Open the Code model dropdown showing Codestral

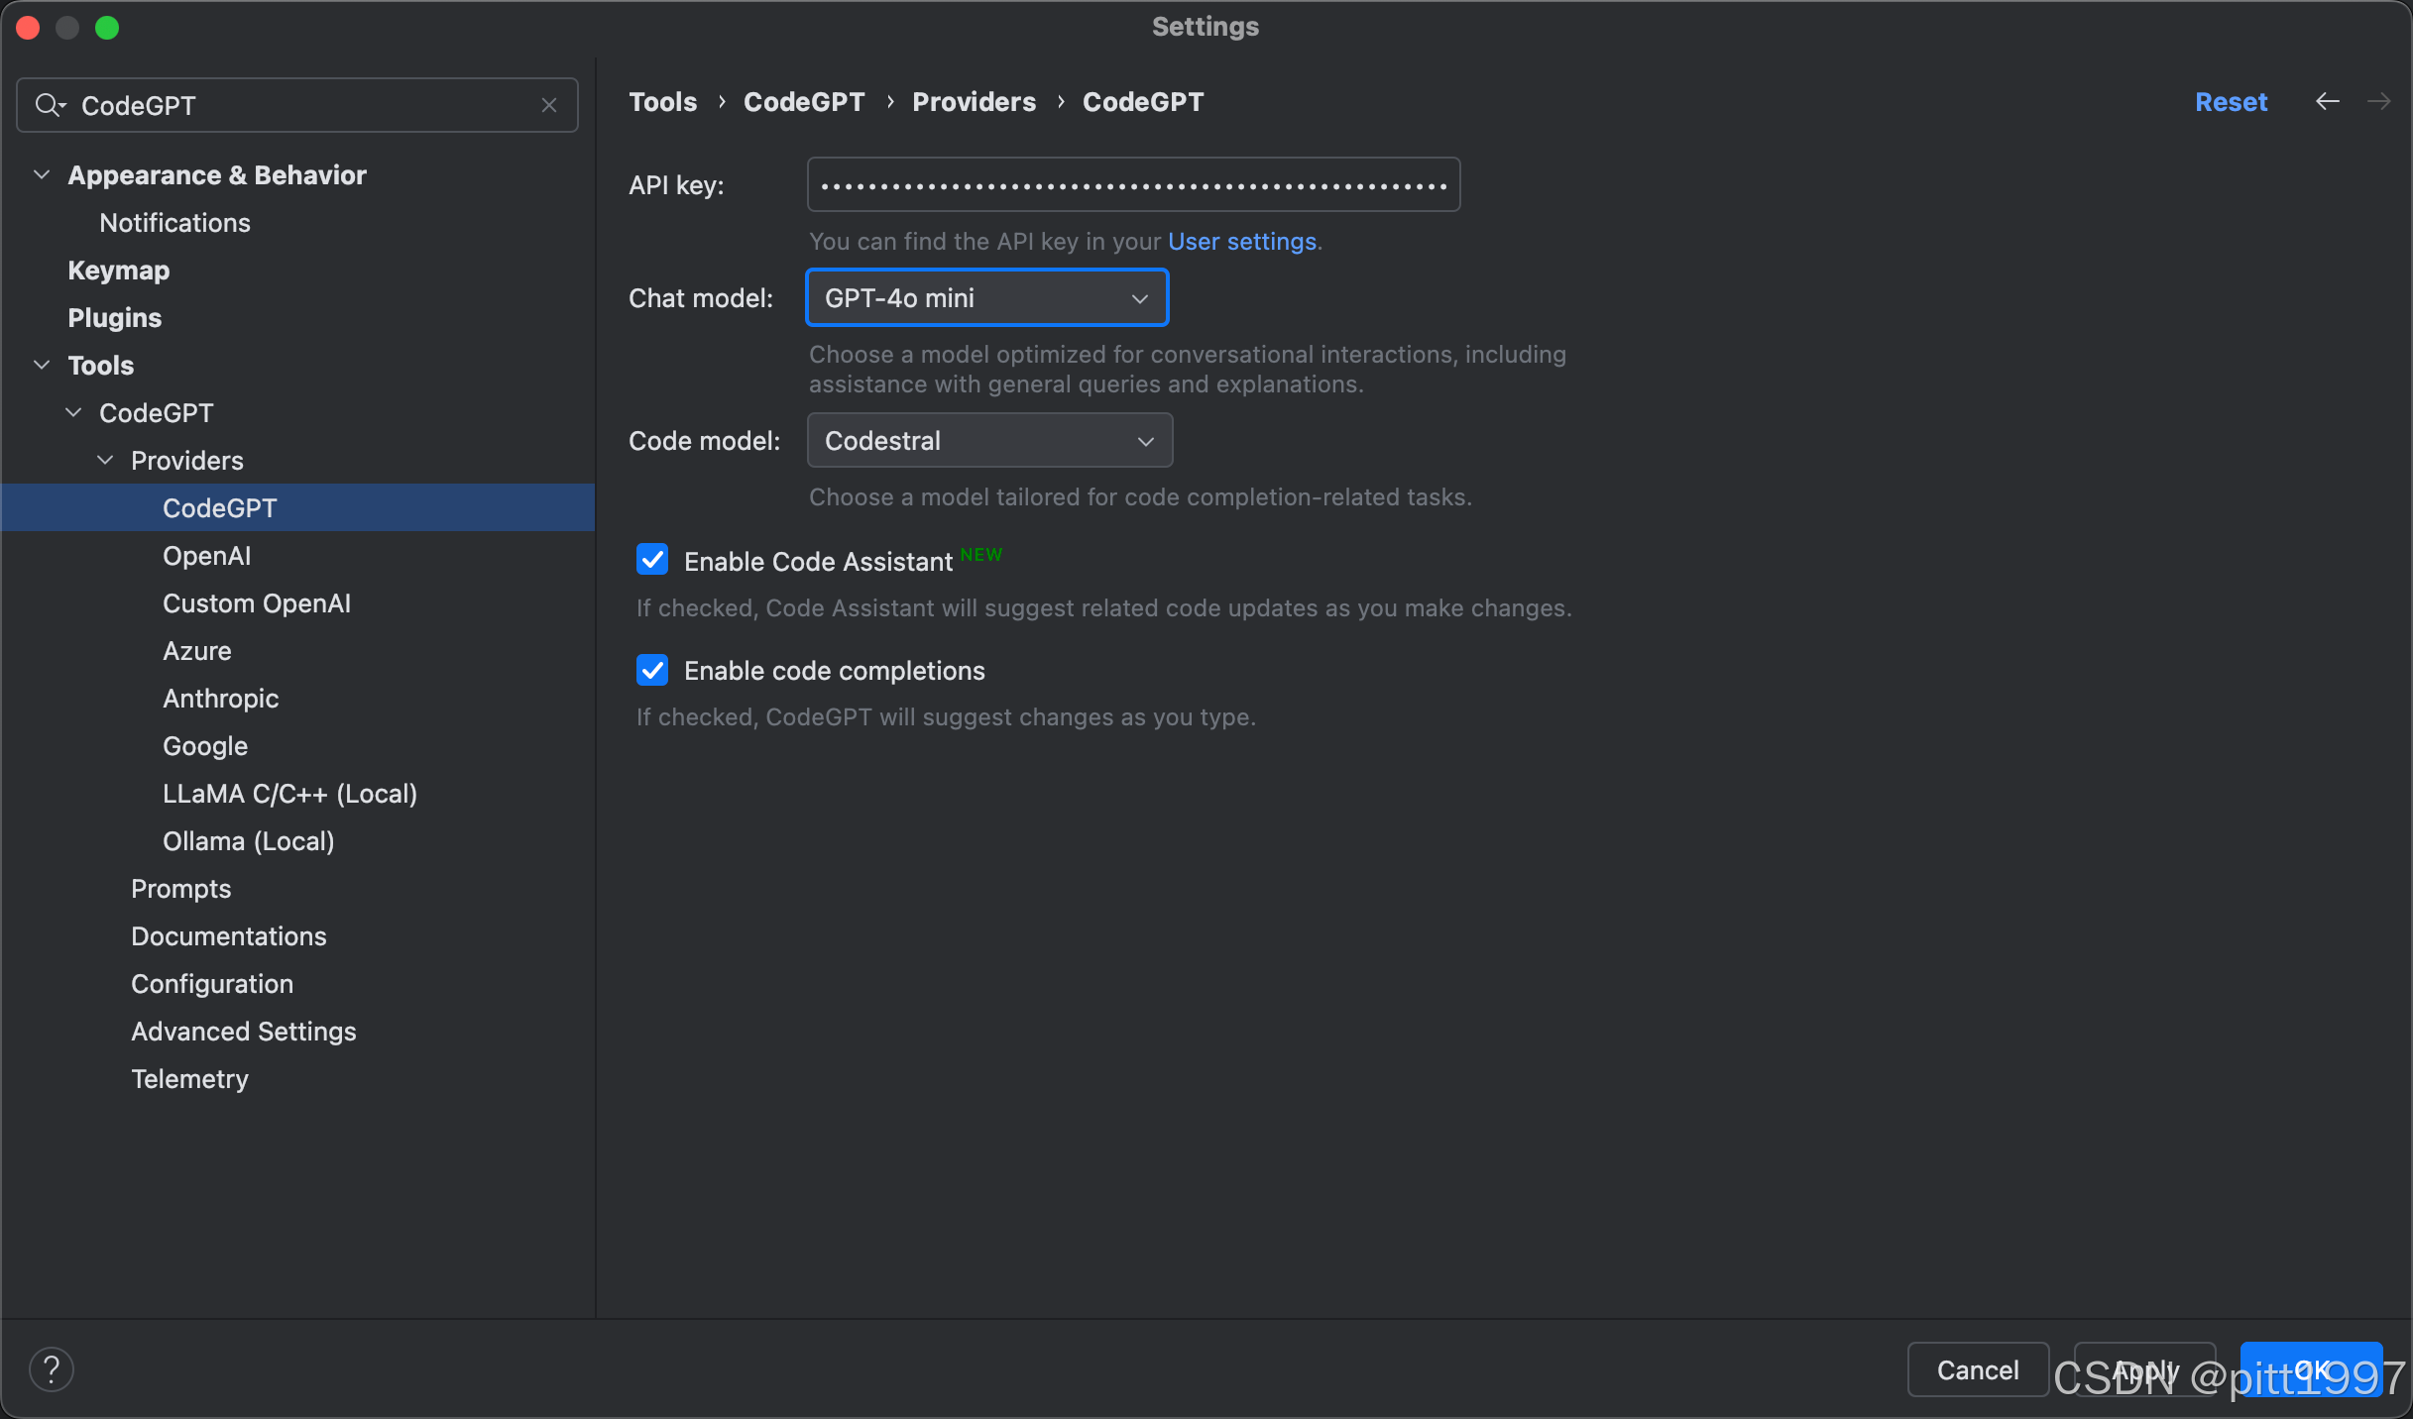click(988, 440)
